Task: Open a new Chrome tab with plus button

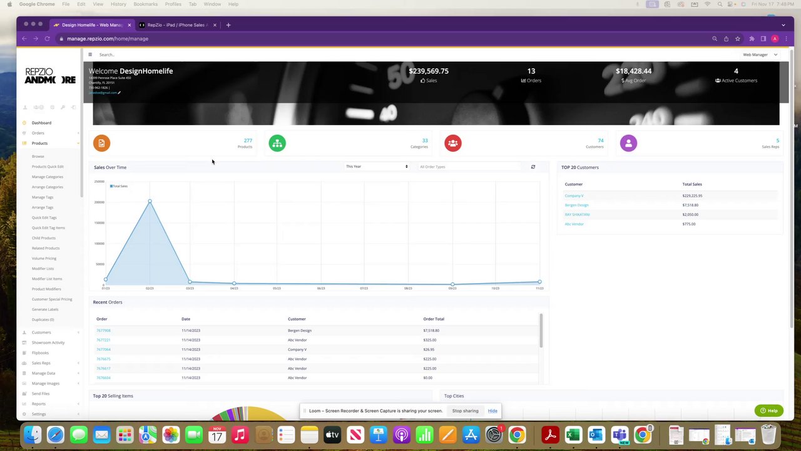Action: [228, 25]
